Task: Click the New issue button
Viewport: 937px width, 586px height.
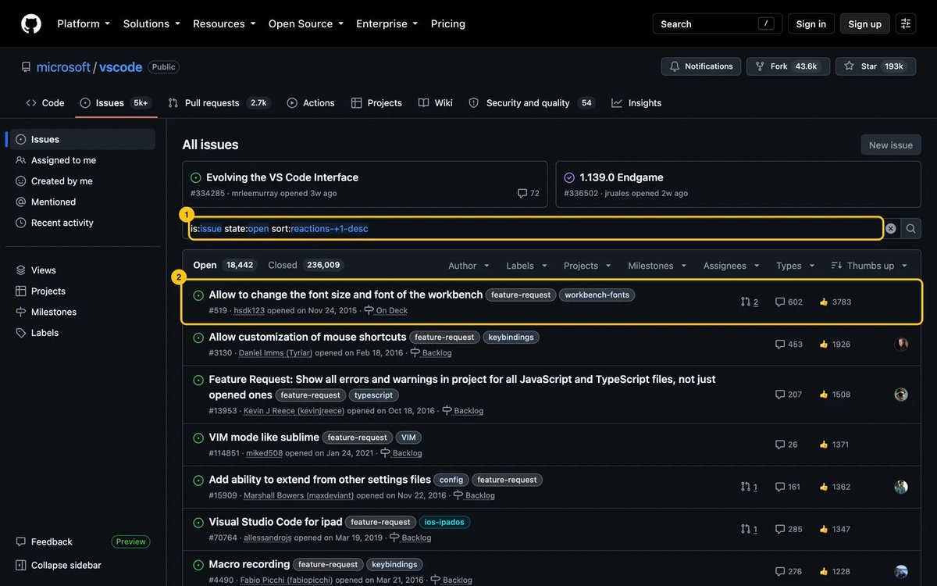Action: (x=891, y=145)
